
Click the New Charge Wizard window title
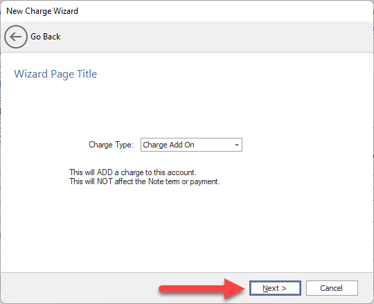pos(42,11)
